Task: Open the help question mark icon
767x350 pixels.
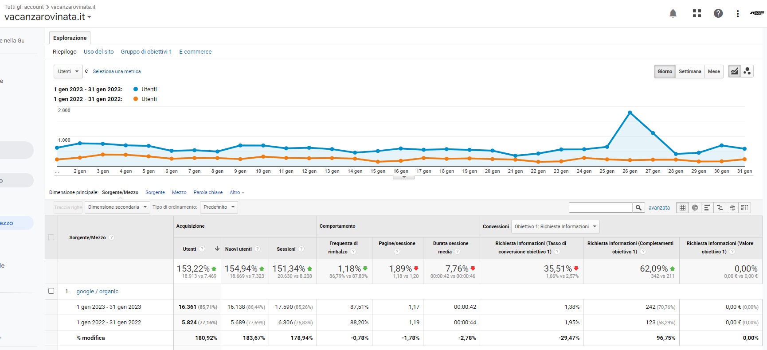Action: click(x=718, y=14)
